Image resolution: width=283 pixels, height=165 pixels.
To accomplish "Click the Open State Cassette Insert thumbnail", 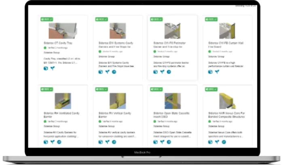I will click(173, 101).
